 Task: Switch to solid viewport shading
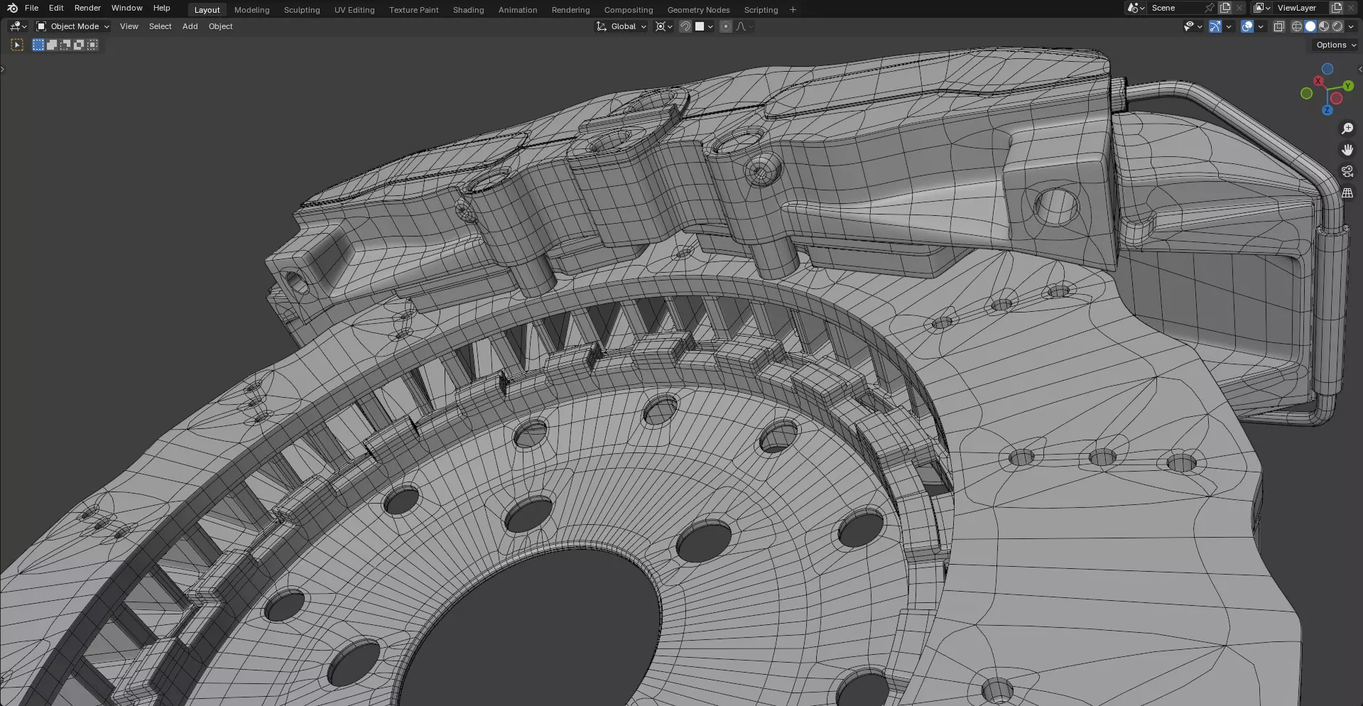[1310, 26]
